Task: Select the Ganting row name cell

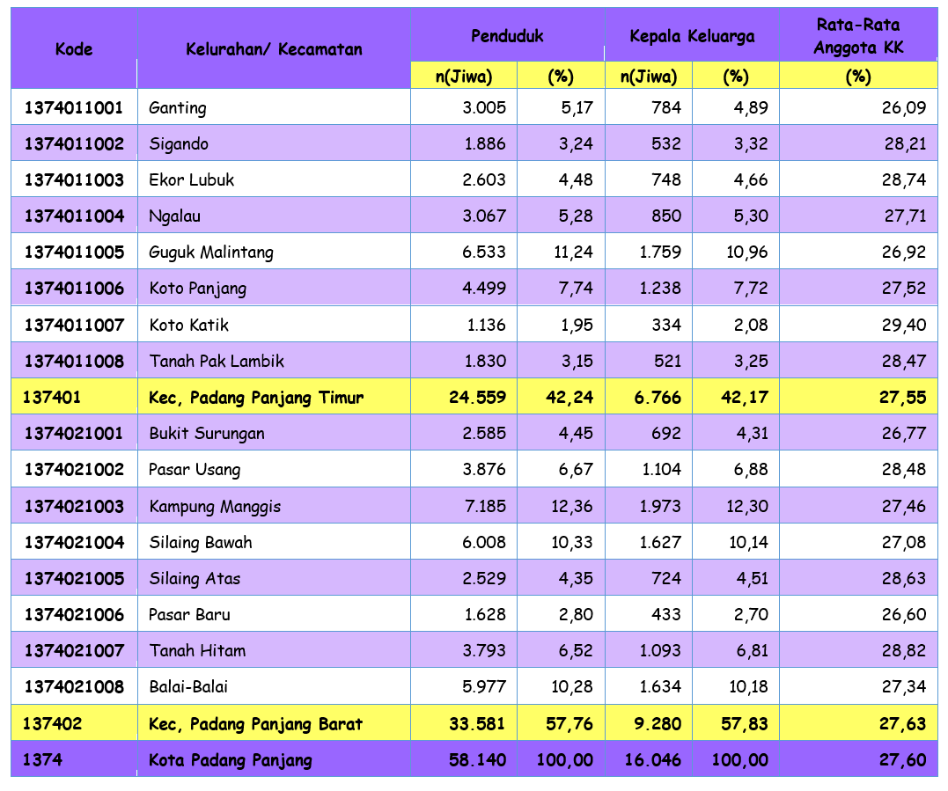Action: [x=178, y=108]
